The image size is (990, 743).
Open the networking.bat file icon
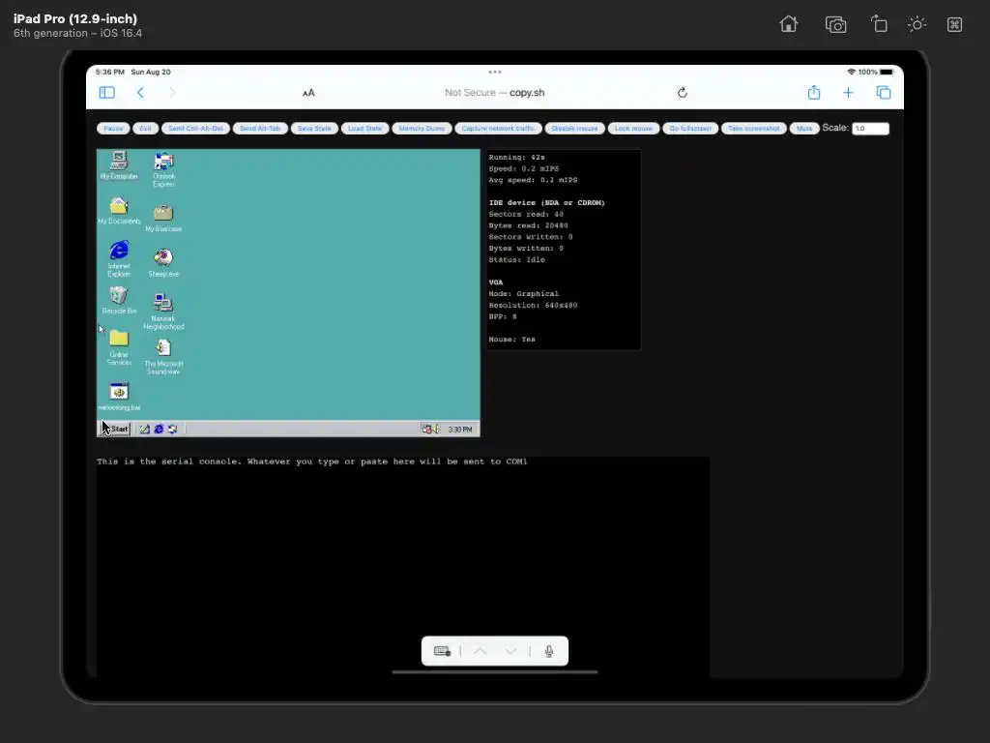pyautogui.click(x=119, y=397)
